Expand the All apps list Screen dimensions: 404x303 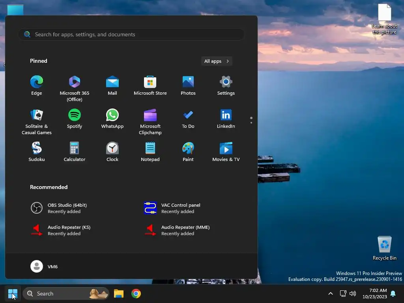[217, 61]
